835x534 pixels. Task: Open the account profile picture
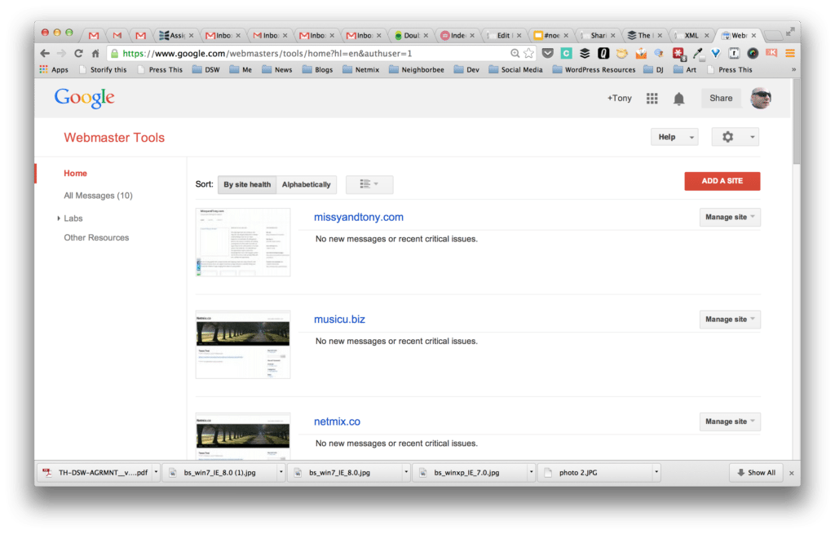pos(760,98)
